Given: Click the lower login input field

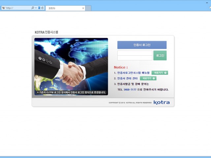Looking at the screenshot, I should click(x=135, y=58).
